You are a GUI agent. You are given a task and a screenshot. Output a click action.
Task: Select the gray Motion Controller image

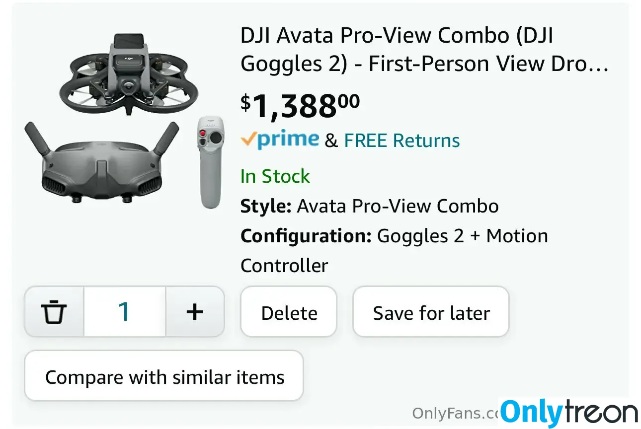tap(210, 162)
